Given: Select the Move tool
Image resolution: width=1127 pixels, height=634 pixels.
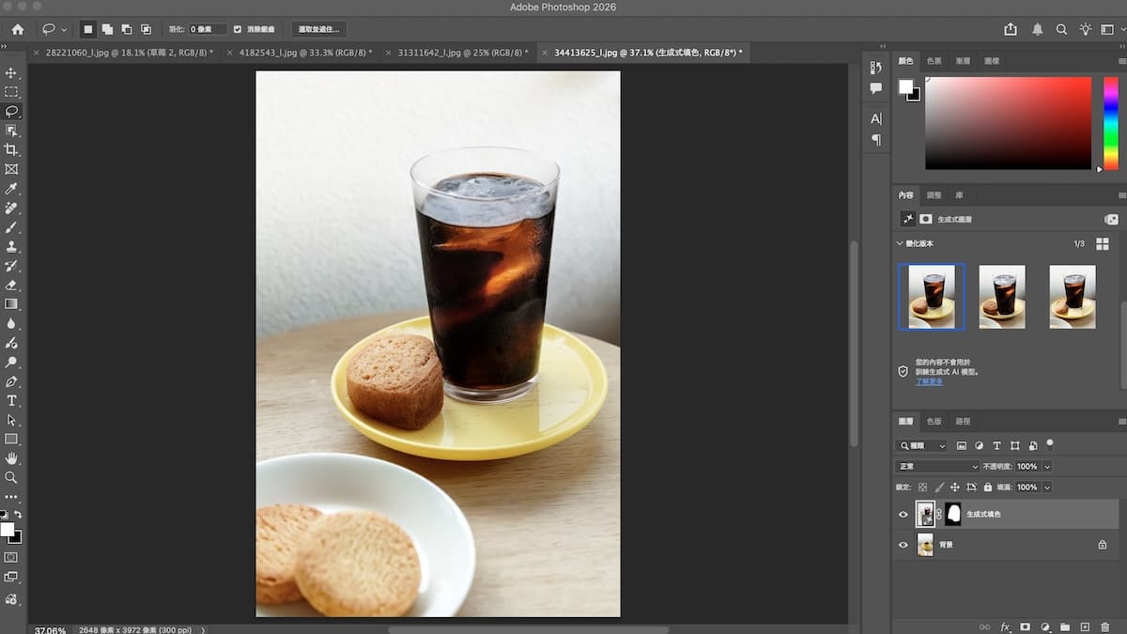Looking at the screenshot, I should 11,72.
